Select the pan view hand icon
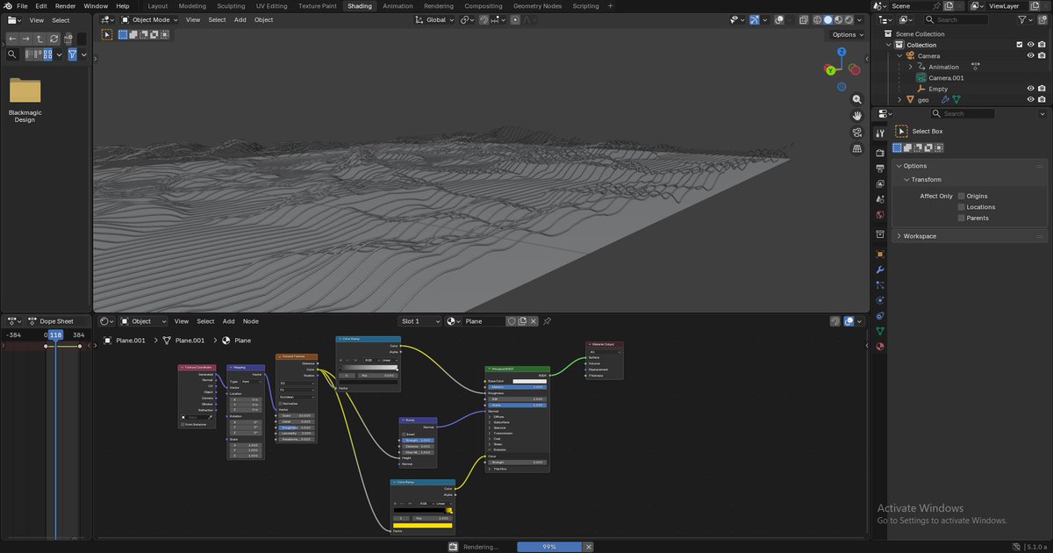 (x=856, y=116)
